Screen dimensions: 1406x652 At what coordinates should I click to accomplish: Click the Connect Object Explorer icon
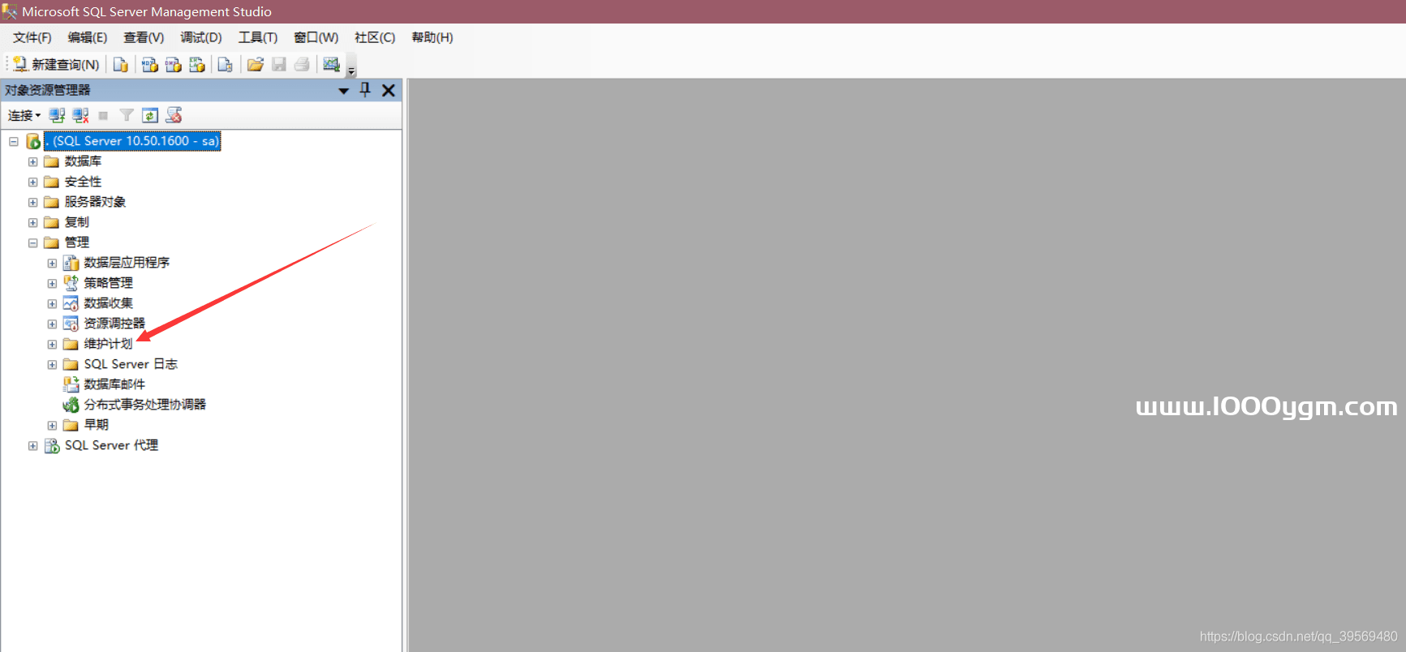(x=57, y=115)
